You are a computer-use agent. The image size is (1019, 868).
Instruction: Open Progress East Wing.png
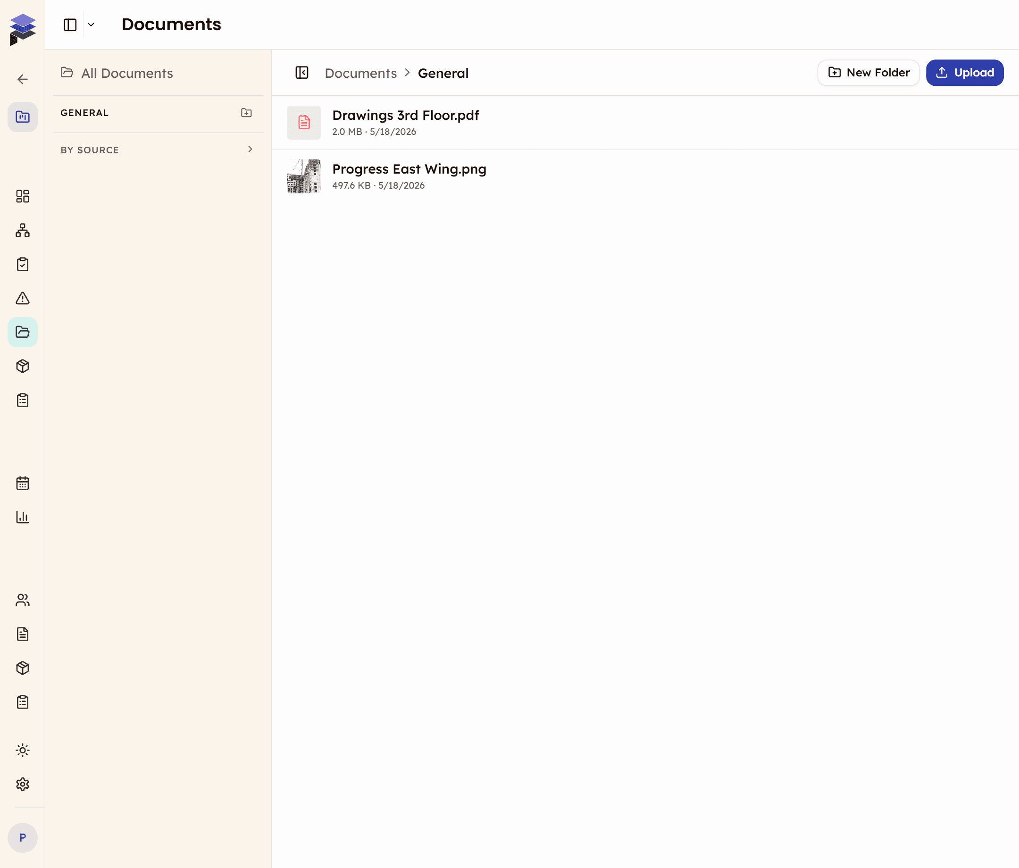click(x=409, y=169)
